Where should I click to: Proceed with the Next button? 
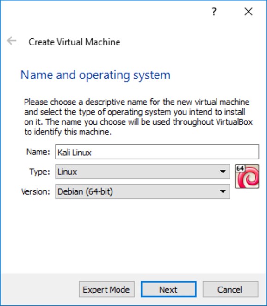tap(168, 289)
